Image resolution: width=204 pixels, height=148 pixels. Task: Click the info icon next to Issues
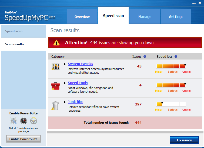[x=145, y=56]
